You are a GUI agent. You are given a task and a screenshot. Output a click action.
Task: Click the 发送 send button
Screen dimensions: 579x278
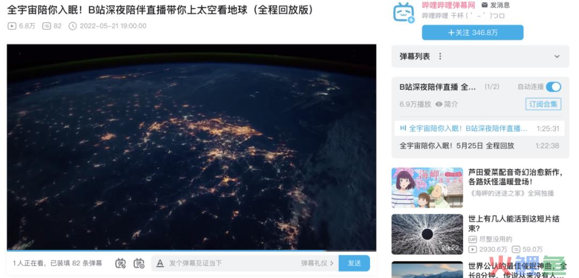tap(354, 263)
